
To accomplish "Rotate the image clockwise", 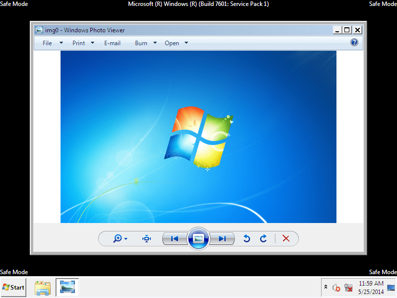I will (x=264, y=238).
